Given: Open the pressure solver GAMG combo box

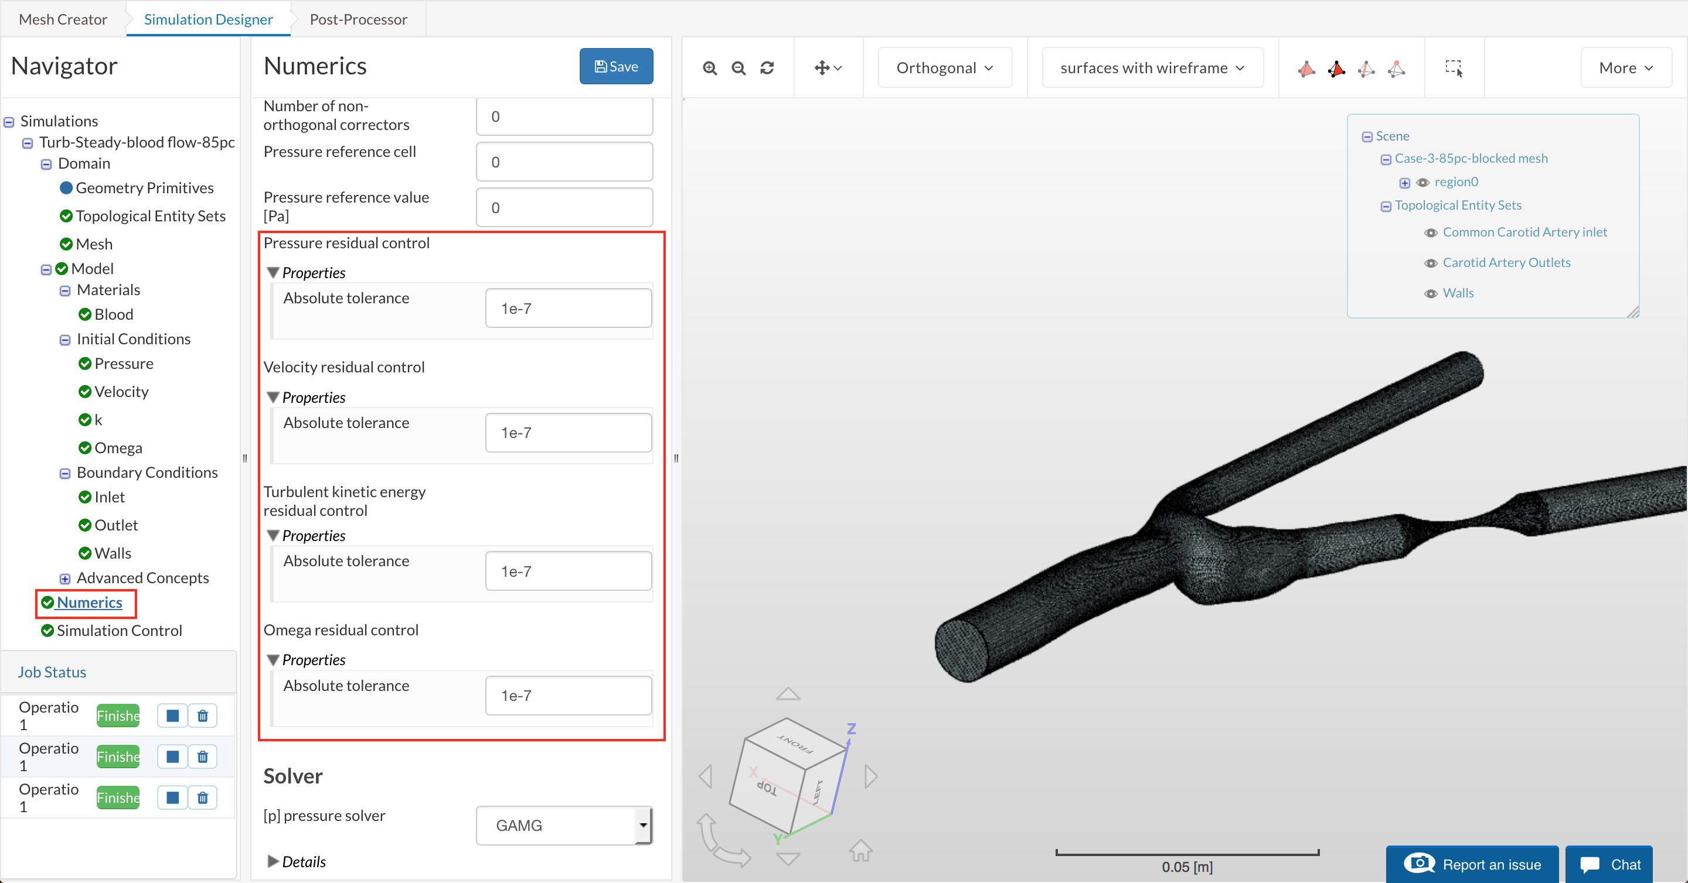Looking at the screenshot, I should (x=564, y=826).
